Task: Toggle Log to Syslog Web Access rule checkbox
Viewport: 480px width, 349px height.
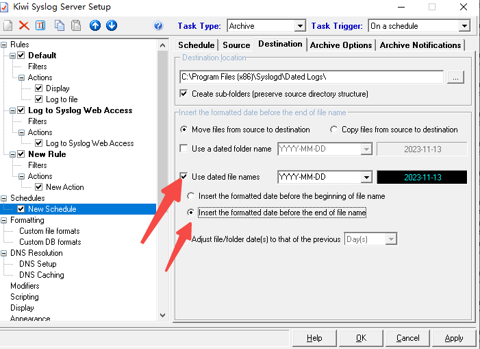Action: [x=21, y=110]
